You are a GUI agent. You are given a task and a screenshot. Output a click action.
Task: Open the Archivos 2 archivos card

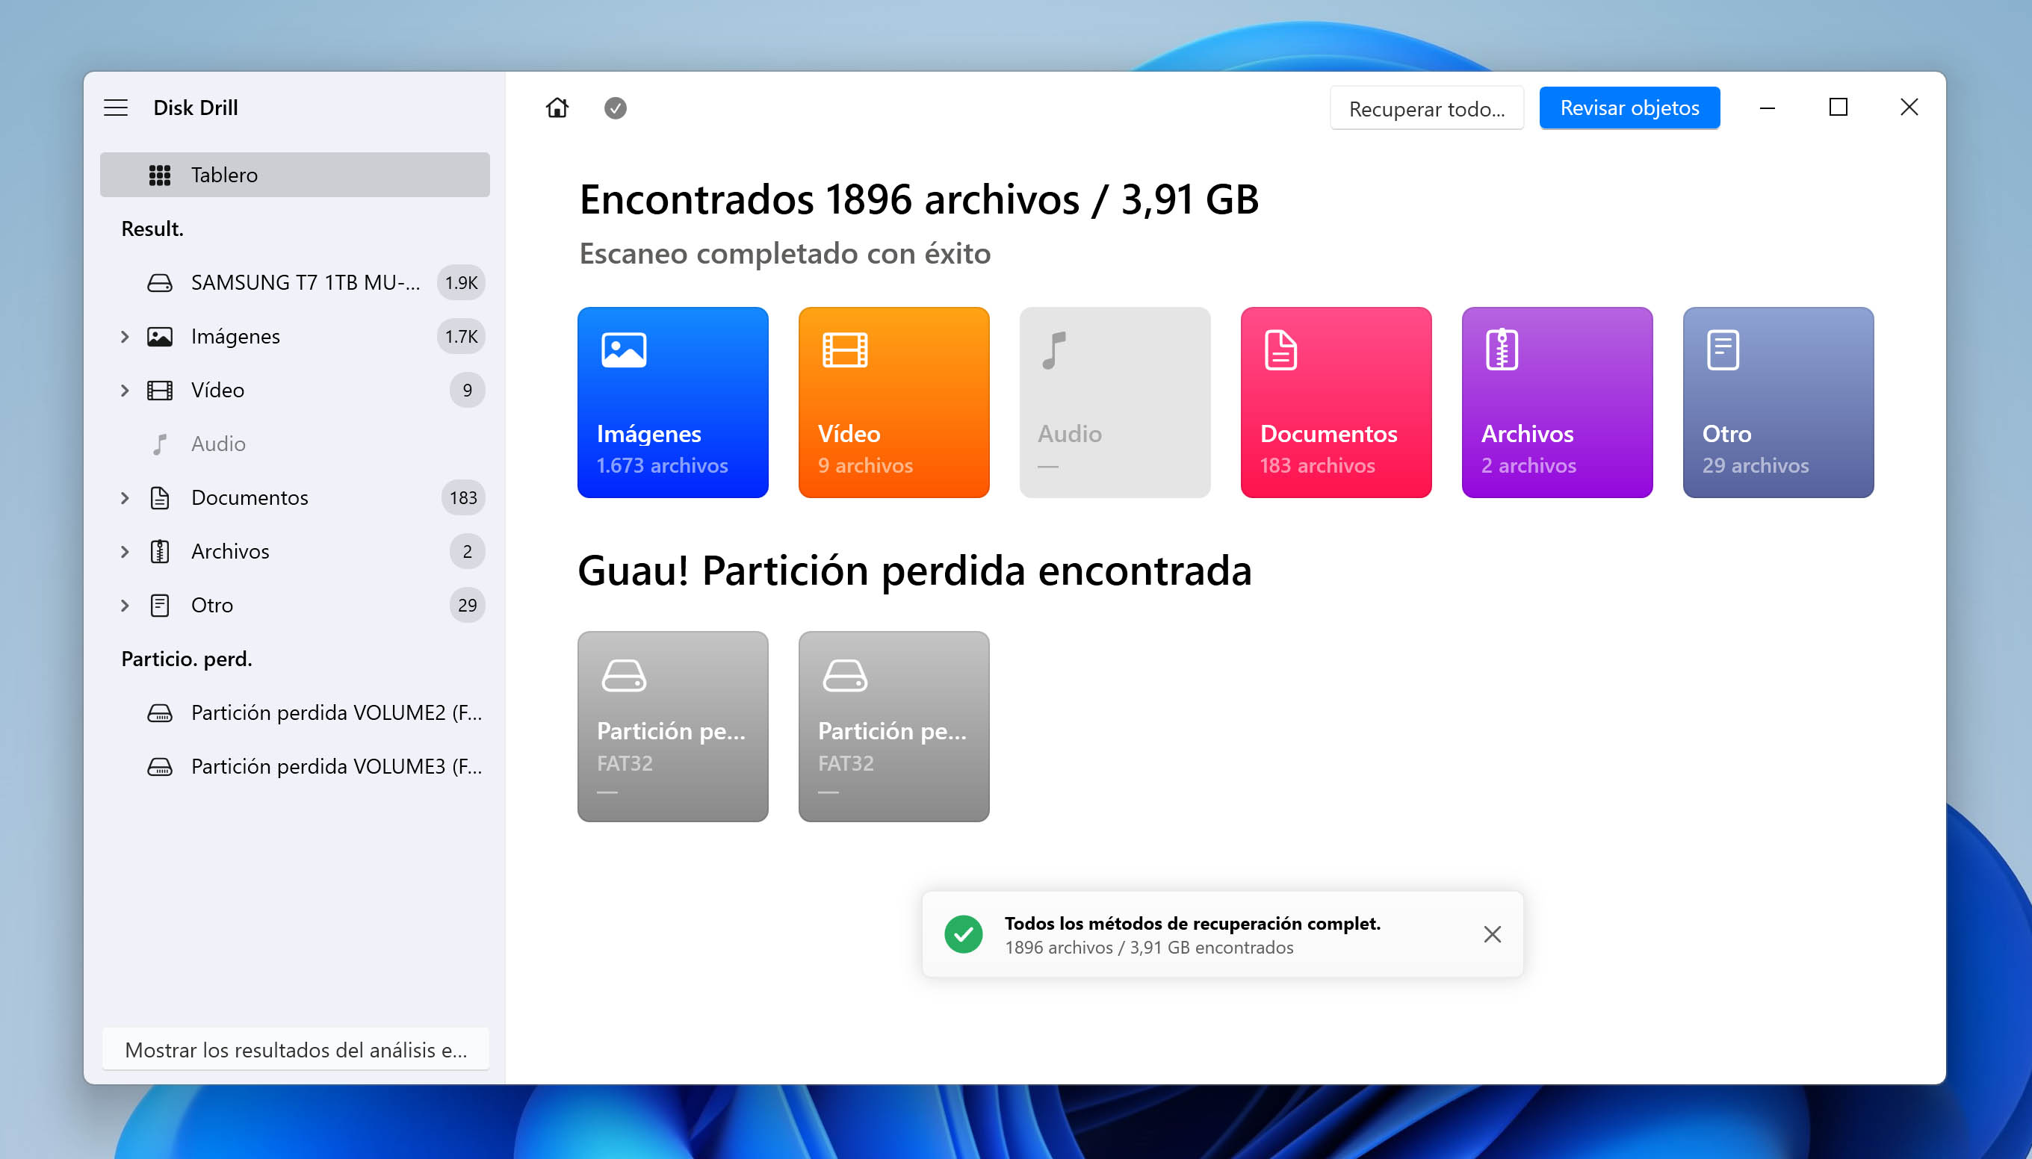pyautogui.click(x=1558, y=403)
